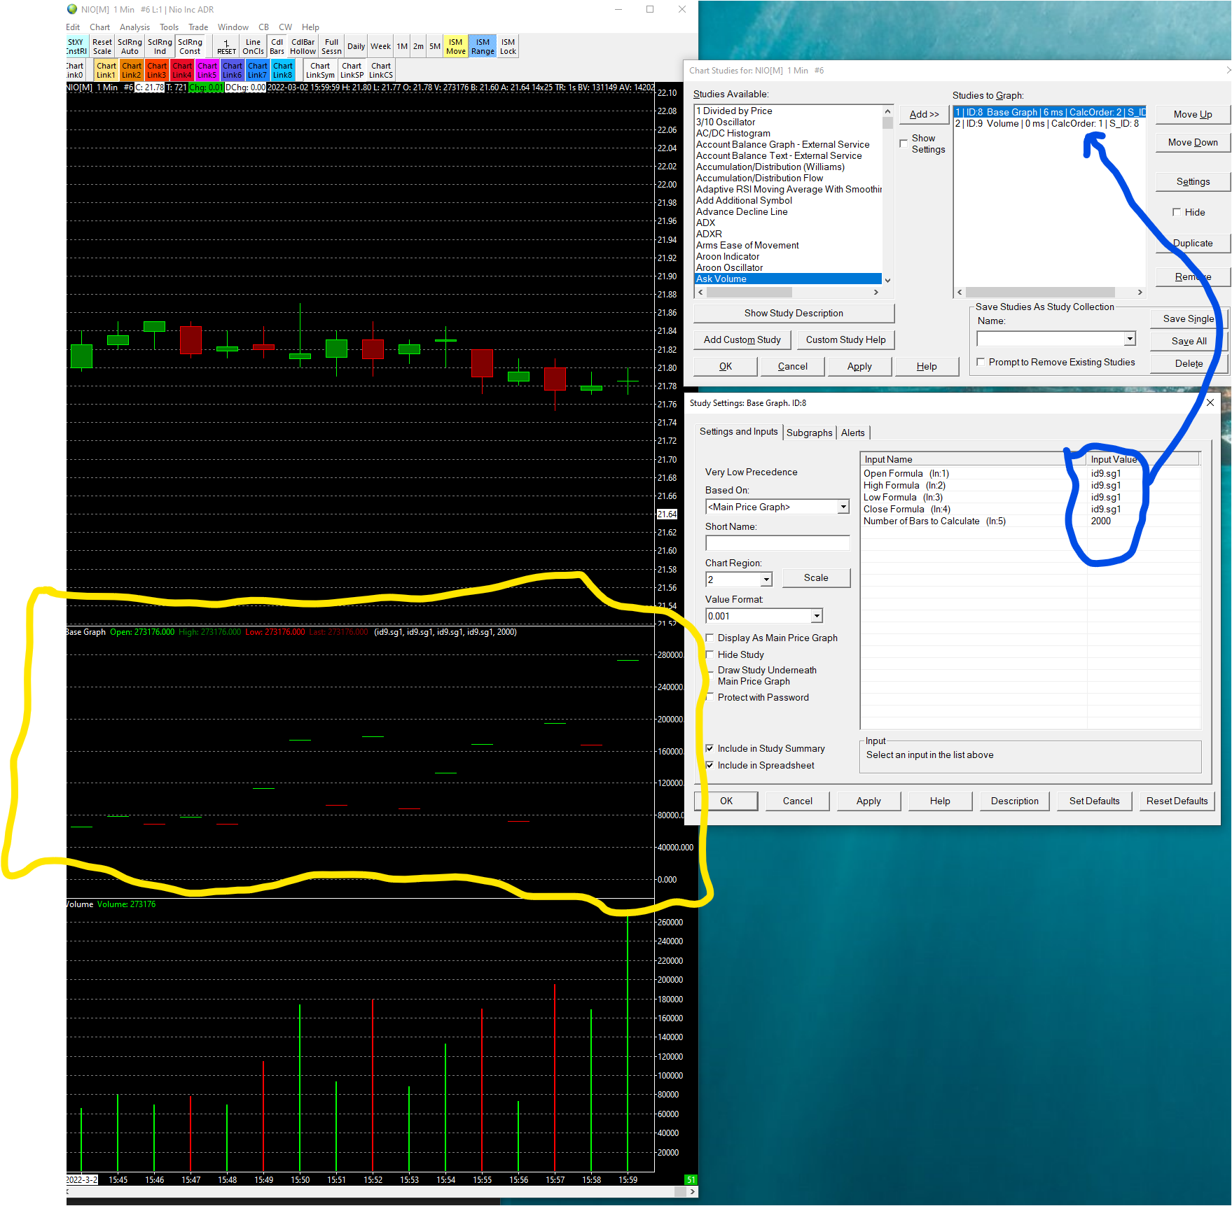
Task: Set chart timeframe to 1M
Action: [x=402, y=46]
